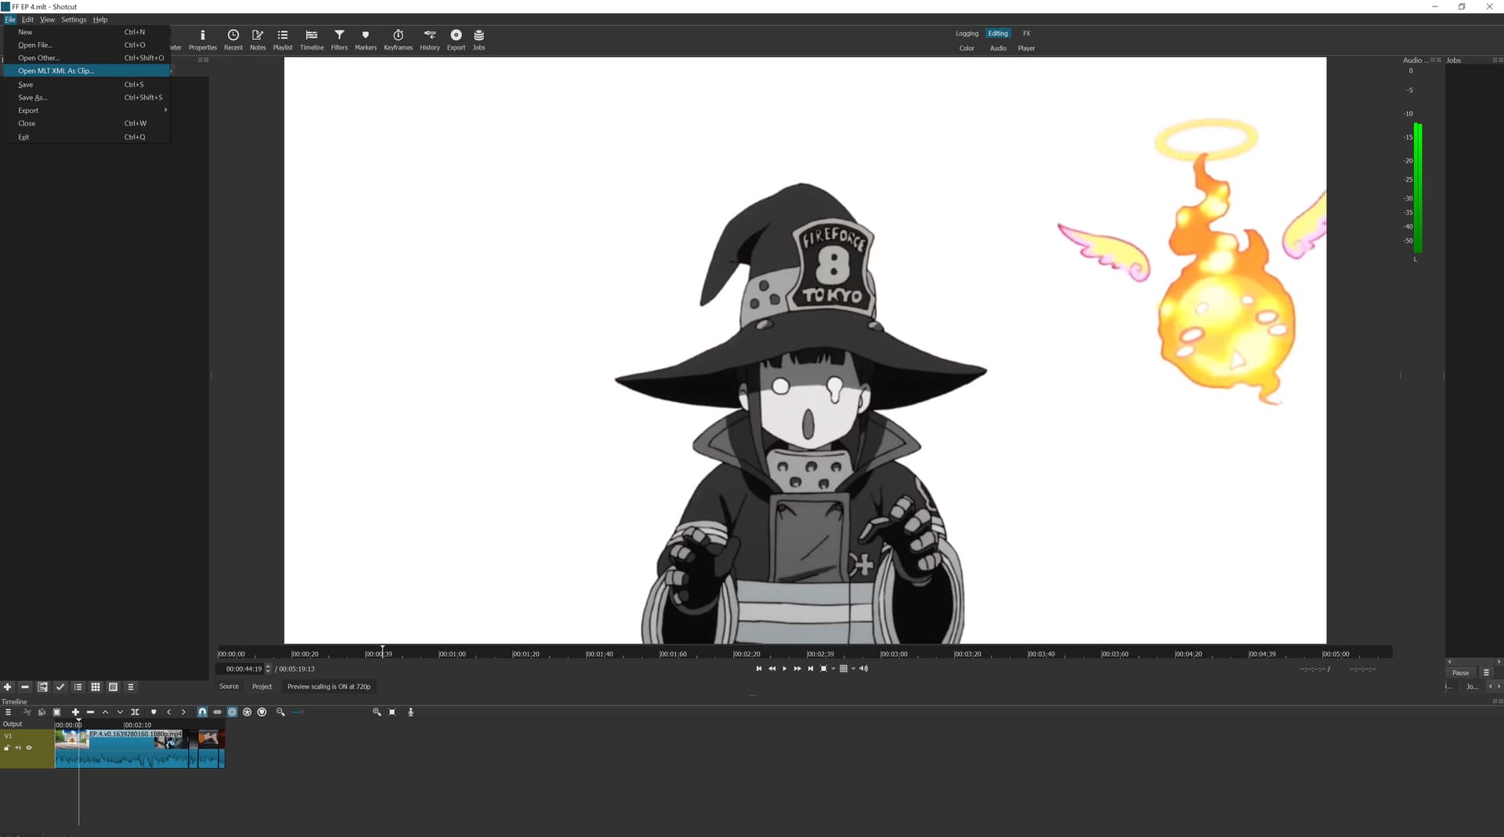Click playlist checkmark open-as-clip icon
This screenshot has width=1504, height=837.
coord(60,687)
